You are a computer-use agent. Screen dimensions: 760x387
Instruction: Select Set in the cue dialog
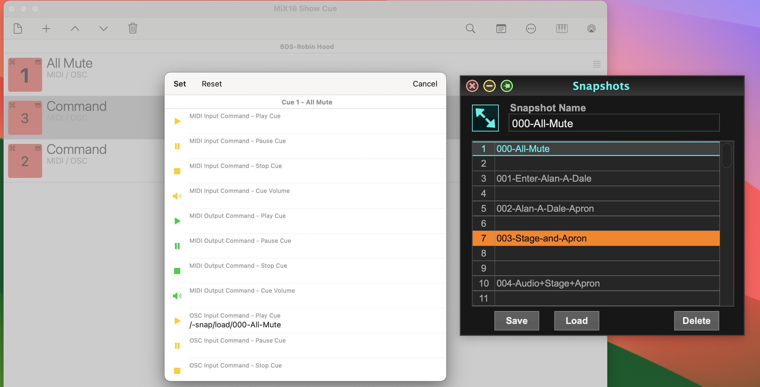pyautogui.click(x=180, y=84)
